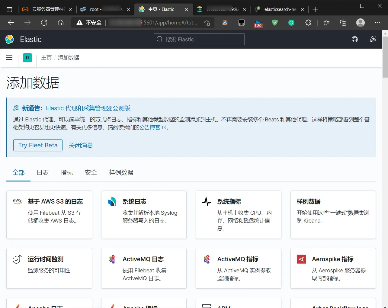Click the AWS logo on S3 logs card

click(x=17, y=201)
